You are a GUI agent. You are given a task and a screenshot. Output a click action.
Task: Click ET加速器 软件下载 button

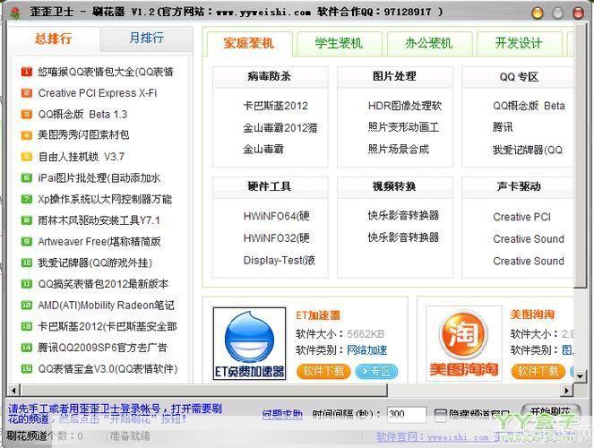(324, 372)
